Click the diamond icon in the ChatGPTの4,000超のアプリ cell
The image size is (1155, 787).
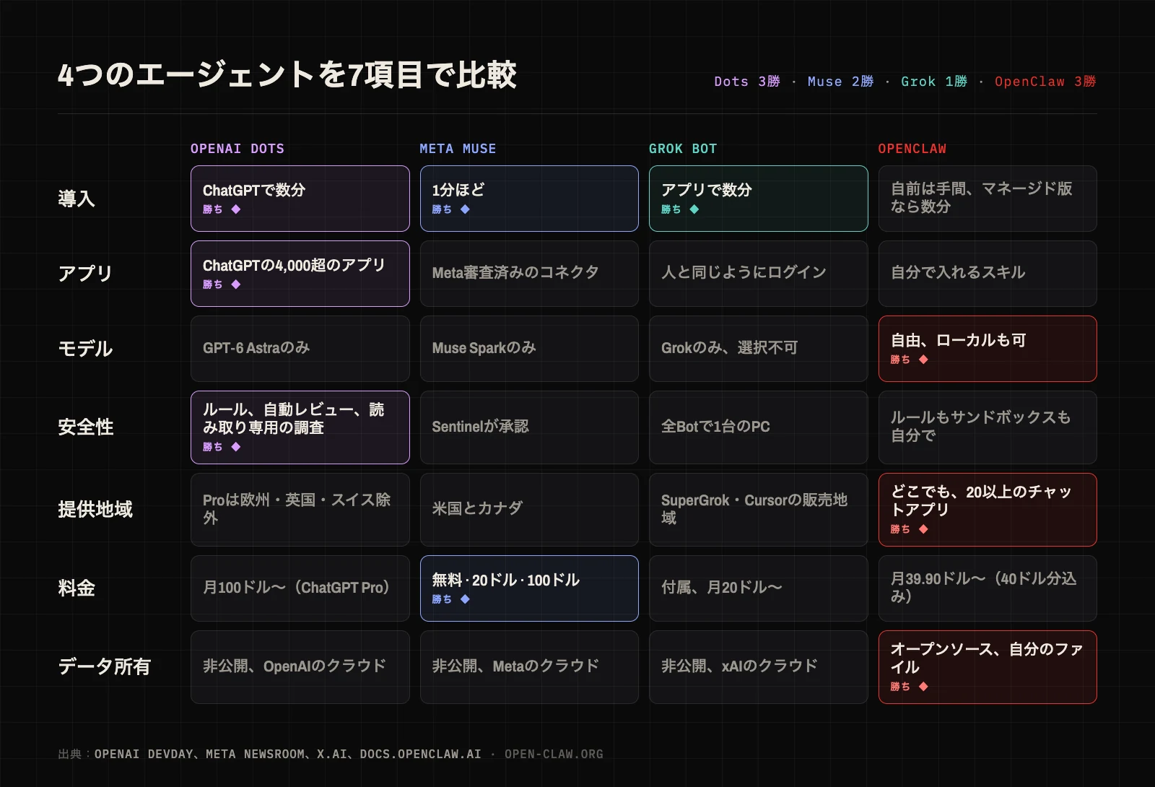pyautogui.click(x=236, y=284)
